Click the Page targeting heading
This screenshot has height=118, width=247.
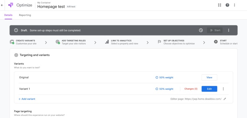pos(23,111)
